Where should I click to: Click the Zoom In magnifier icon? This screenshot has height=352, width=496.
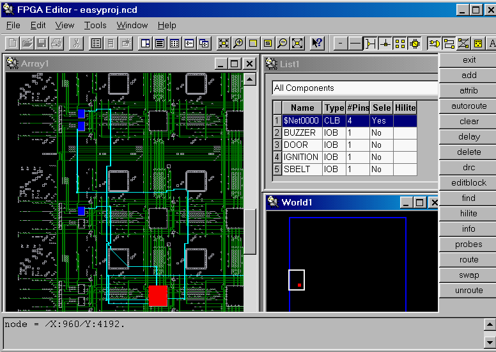coord(238,44)
